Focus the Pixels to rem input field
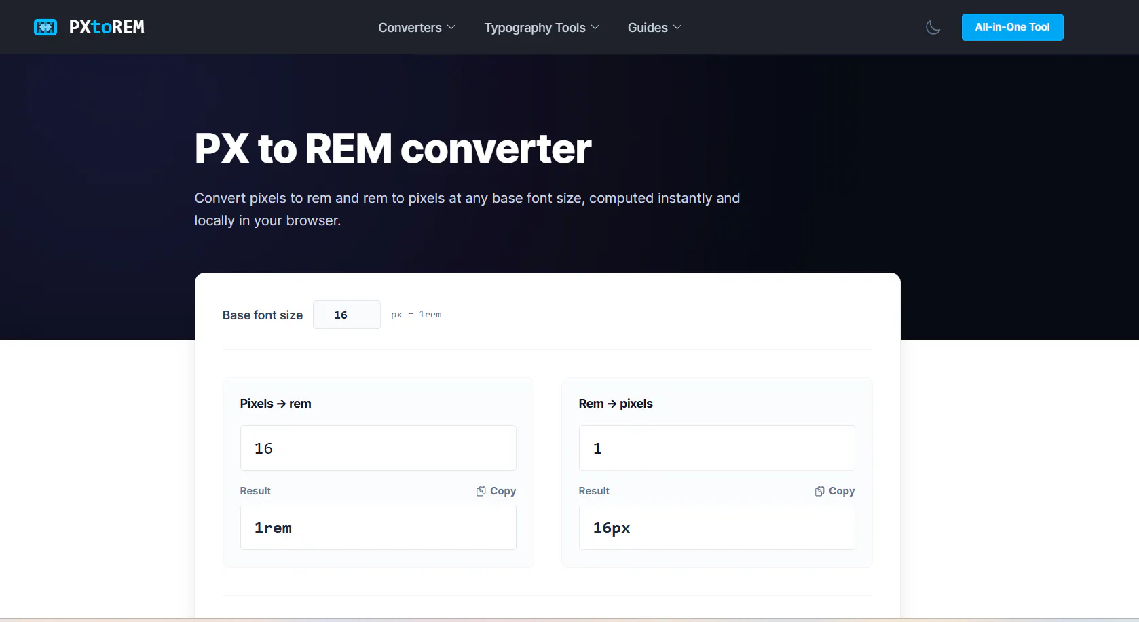Viewport: 1139px width, 622px height. point(378,448)
